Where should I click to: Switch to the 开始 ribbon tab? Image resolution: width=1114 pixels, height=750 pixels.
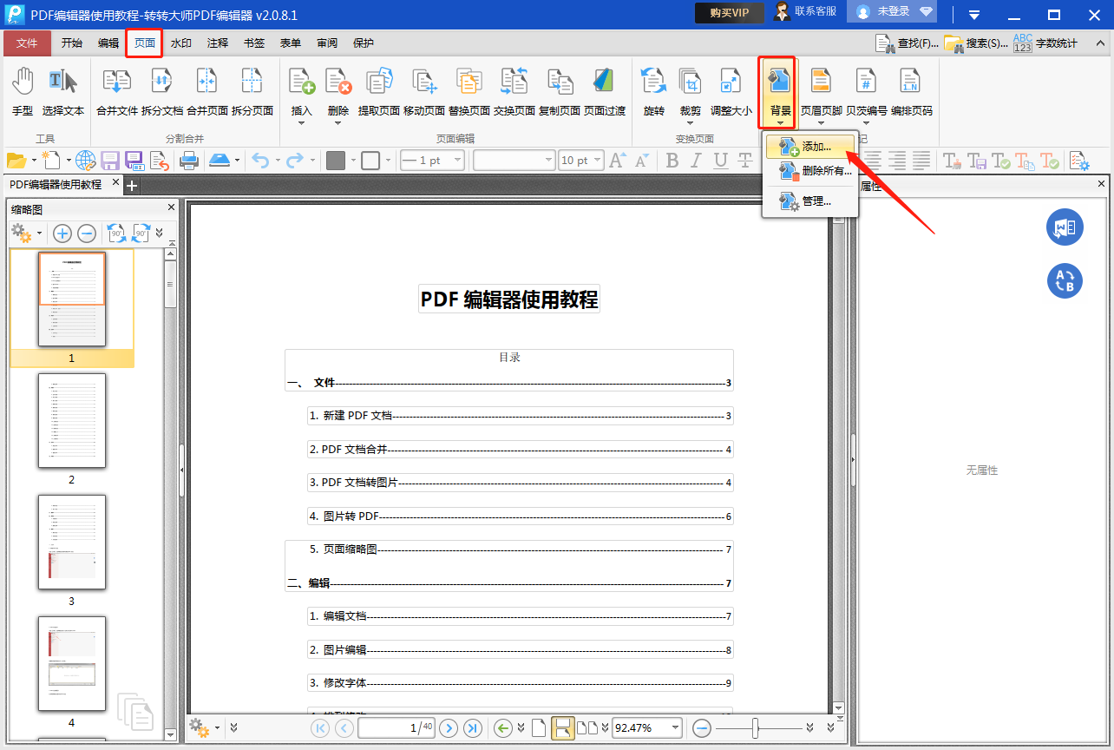72,43
